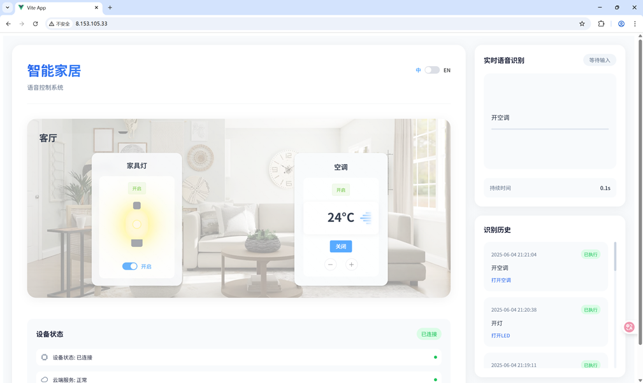
Task: Select the EN language label
Action: coord(447,71)
